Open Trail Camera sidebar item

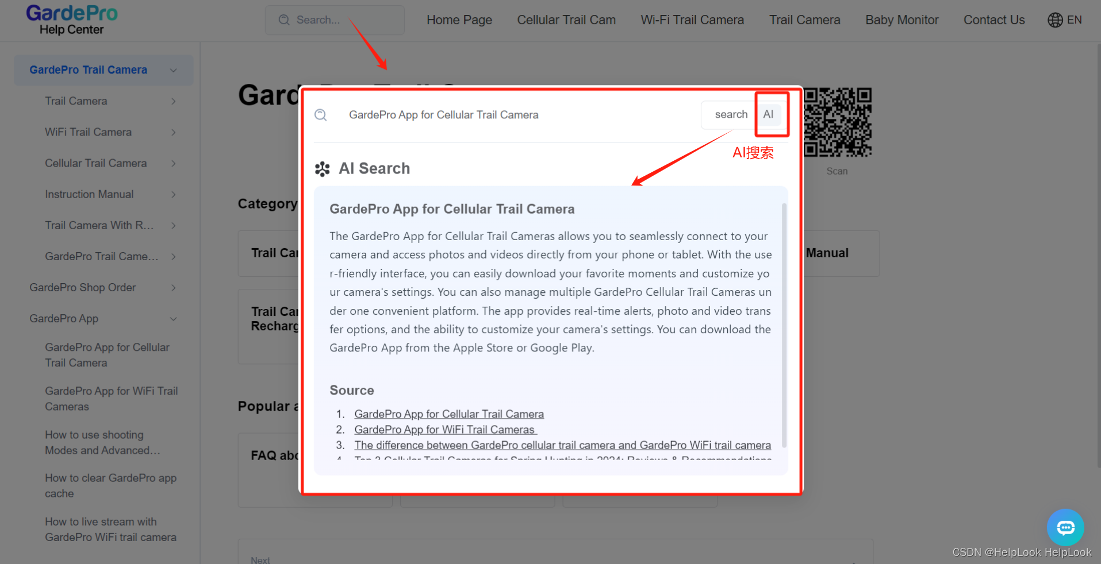(76, 101)
